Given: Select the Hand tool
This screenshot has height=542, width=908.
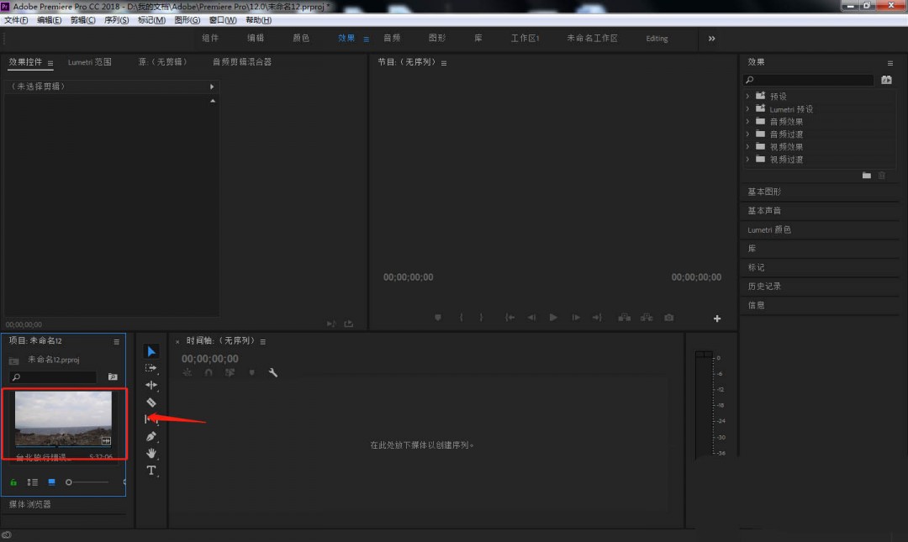Looking at the screenshot, I should [151, 454].
